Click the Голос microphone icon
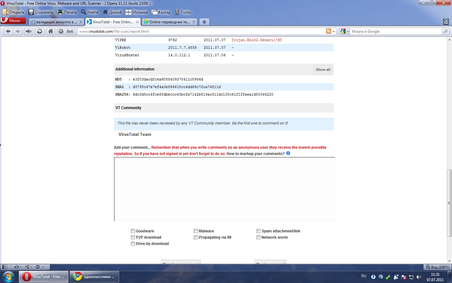Viewport: 452px width, 283px height. 177,12
